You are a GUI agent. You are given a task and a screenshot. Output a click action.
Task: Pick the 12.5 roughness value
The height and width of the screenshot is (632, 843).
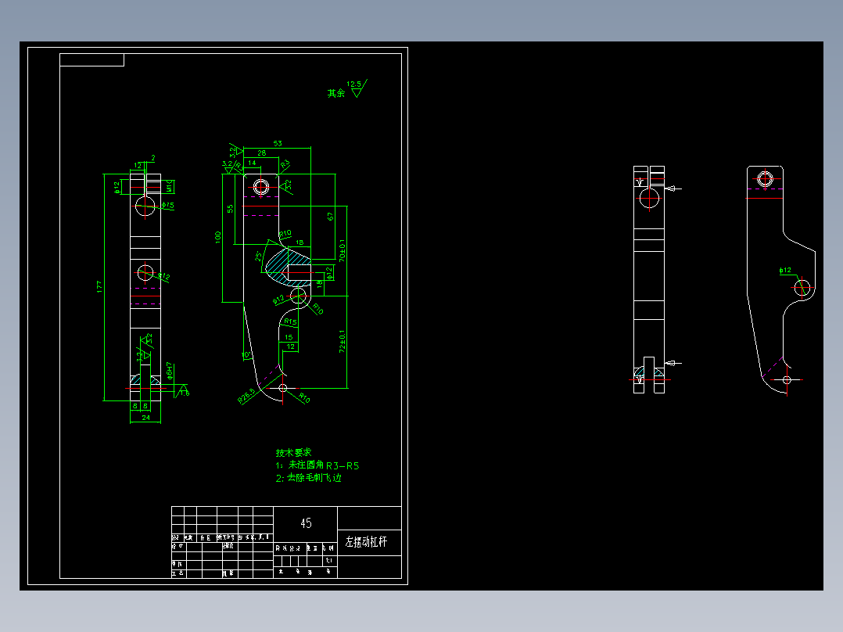[x=353, y=84]
